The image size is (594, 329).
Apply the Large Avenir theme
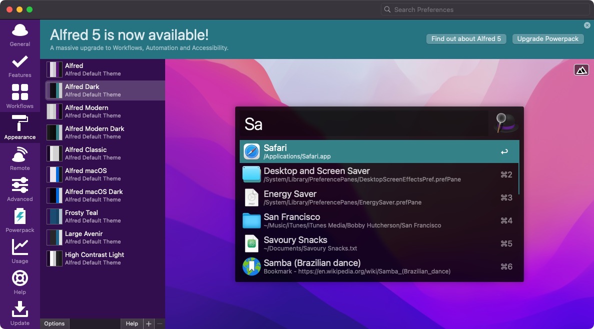pyautogui.click(x=105, y=238)
